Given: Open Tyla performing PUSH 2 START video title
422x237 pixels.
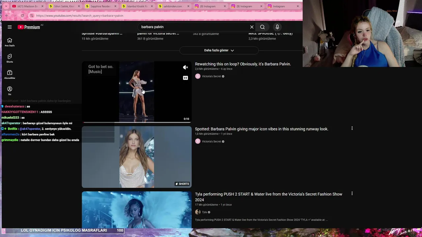Looking at the screenshot, I should (269, 197).
